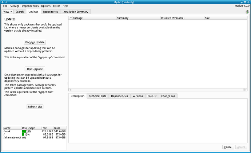Image resolution: width=251 pixels, height=153 pixels.
Task: Open the File menu
Action: [x=5, y=6]
